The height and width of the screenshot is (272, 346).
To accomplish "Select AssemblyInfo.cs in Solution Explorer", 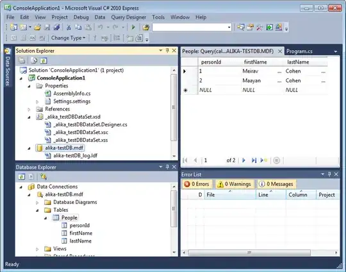I will (x=72, y=94).
